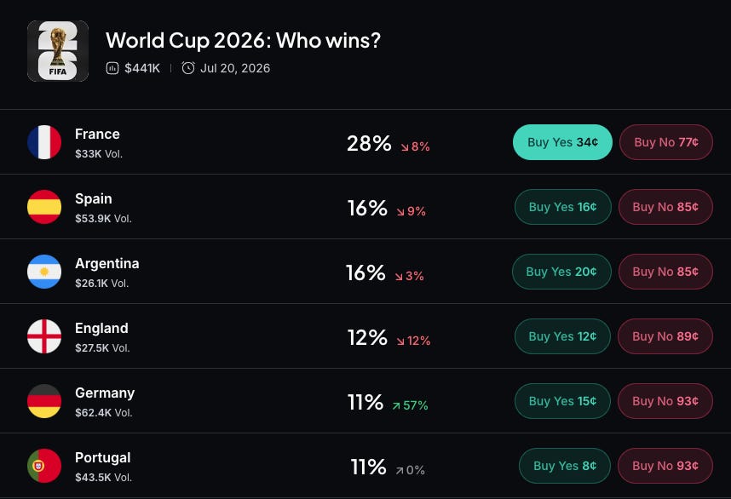Click the Germany flag icon

pyautogui.click(x=44, y=401)
